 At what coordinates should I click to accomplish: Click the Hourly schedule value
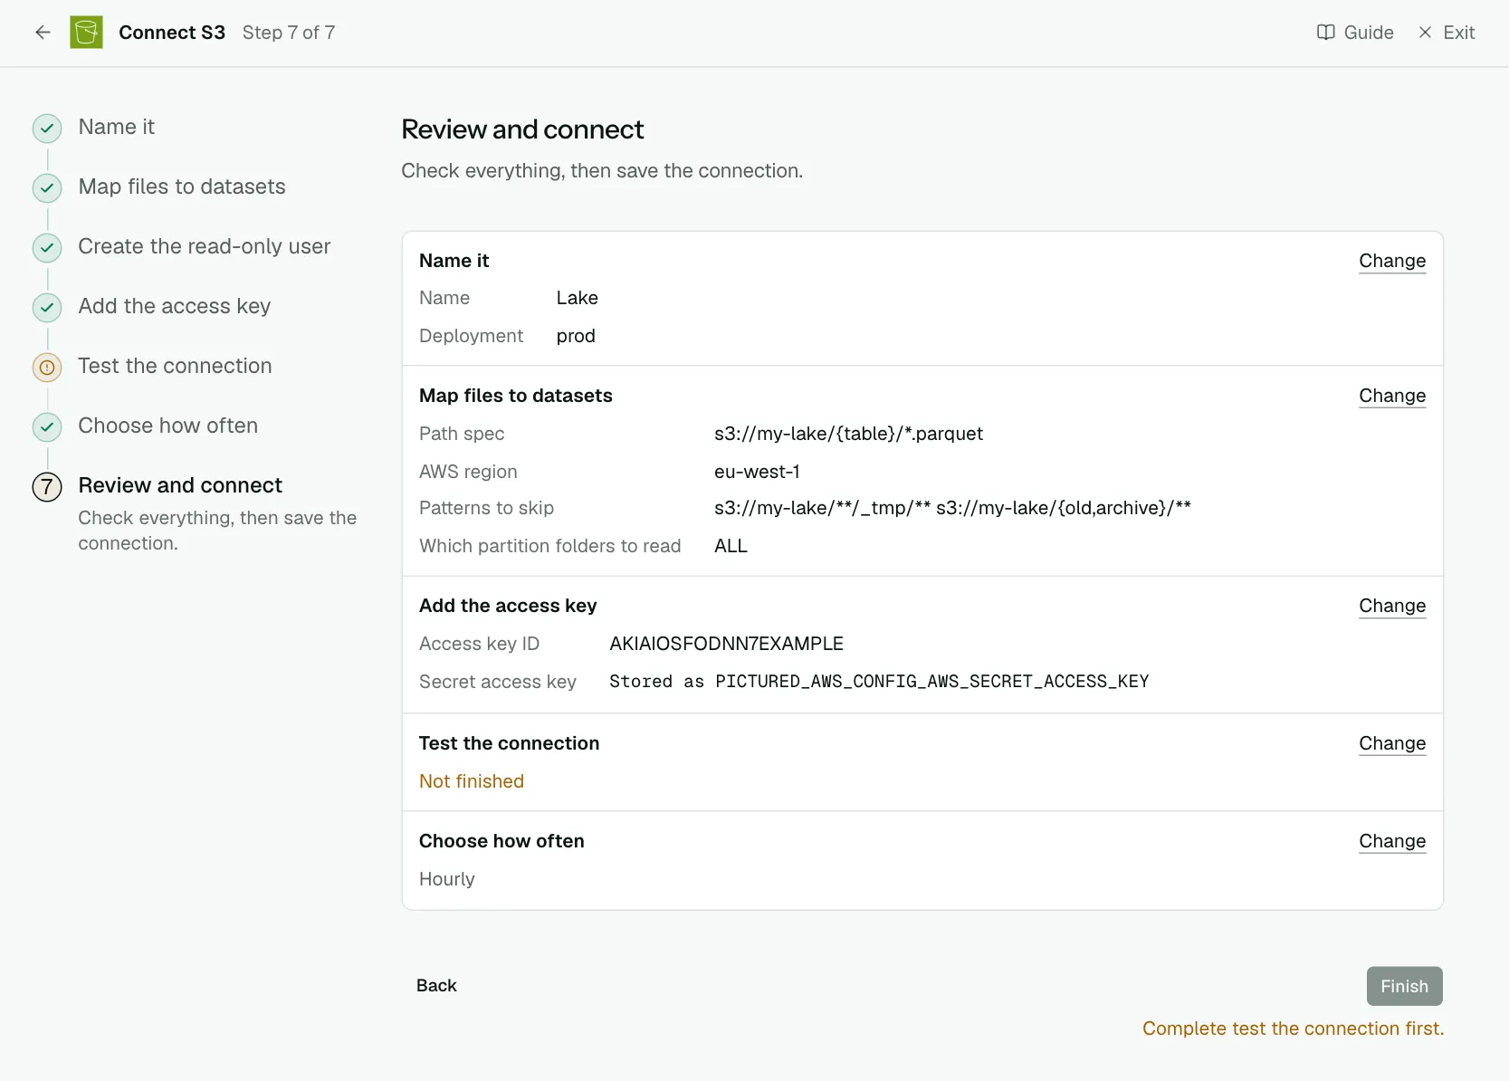coord(447,879)
